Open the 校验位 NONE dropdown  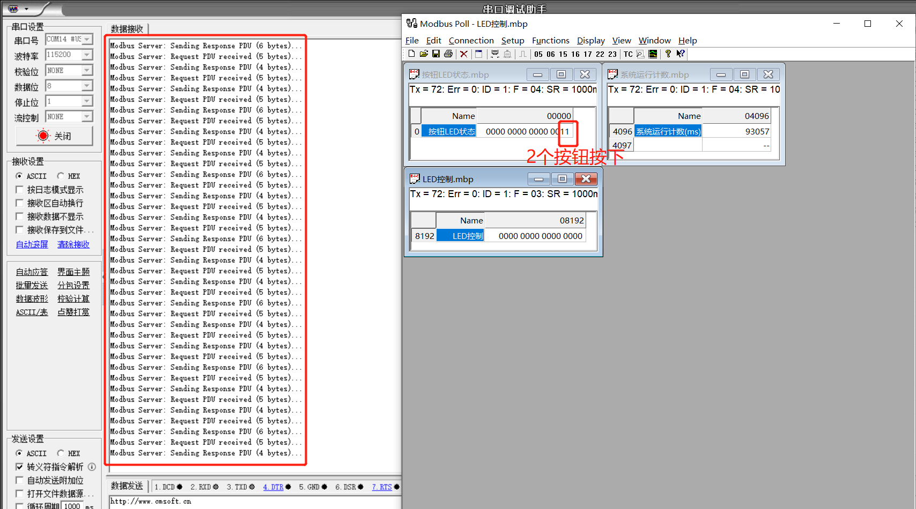[x=87, y=70]
